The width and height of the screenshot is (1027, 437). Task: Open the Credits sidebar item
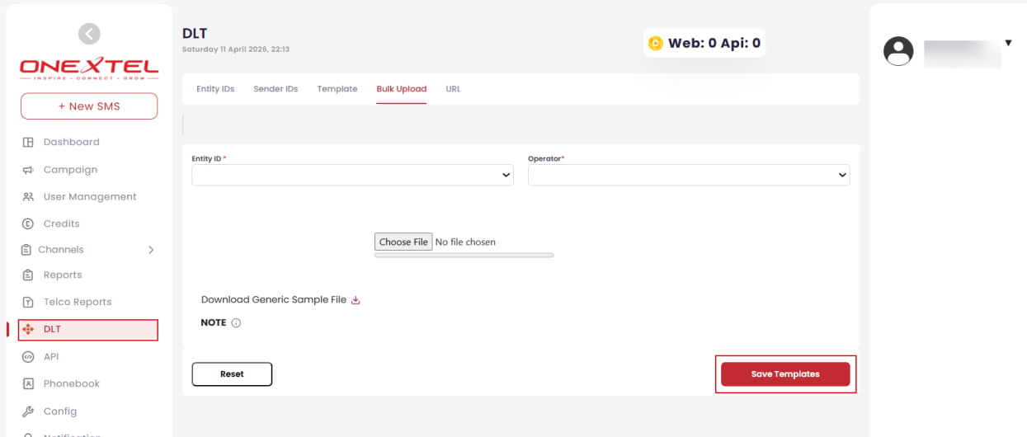point(62,223)
